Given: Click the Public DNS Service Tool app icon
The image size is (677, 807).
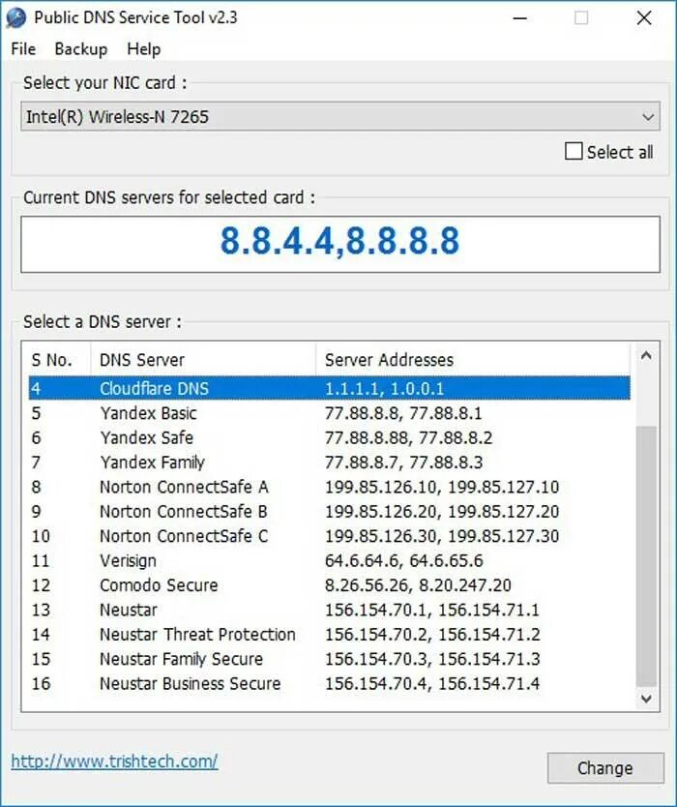Looking at the screenshot, I should 15,18.
